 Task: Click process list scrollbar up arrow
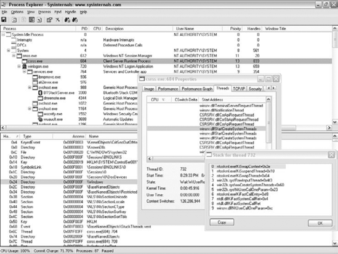pos(335,28)
